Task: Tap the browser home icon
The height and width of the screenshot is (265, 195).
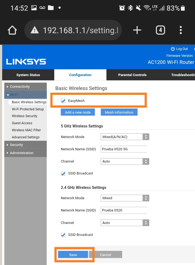Action: click(12, 30)
